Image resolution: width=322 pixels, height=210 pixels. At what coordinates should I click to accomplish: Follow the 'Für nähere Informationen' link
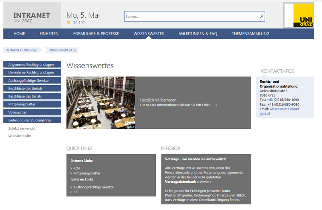click(x=178, y=105)
